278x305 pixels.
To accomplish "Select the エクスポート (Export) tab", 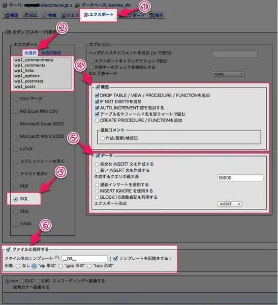I will point(98,15).
